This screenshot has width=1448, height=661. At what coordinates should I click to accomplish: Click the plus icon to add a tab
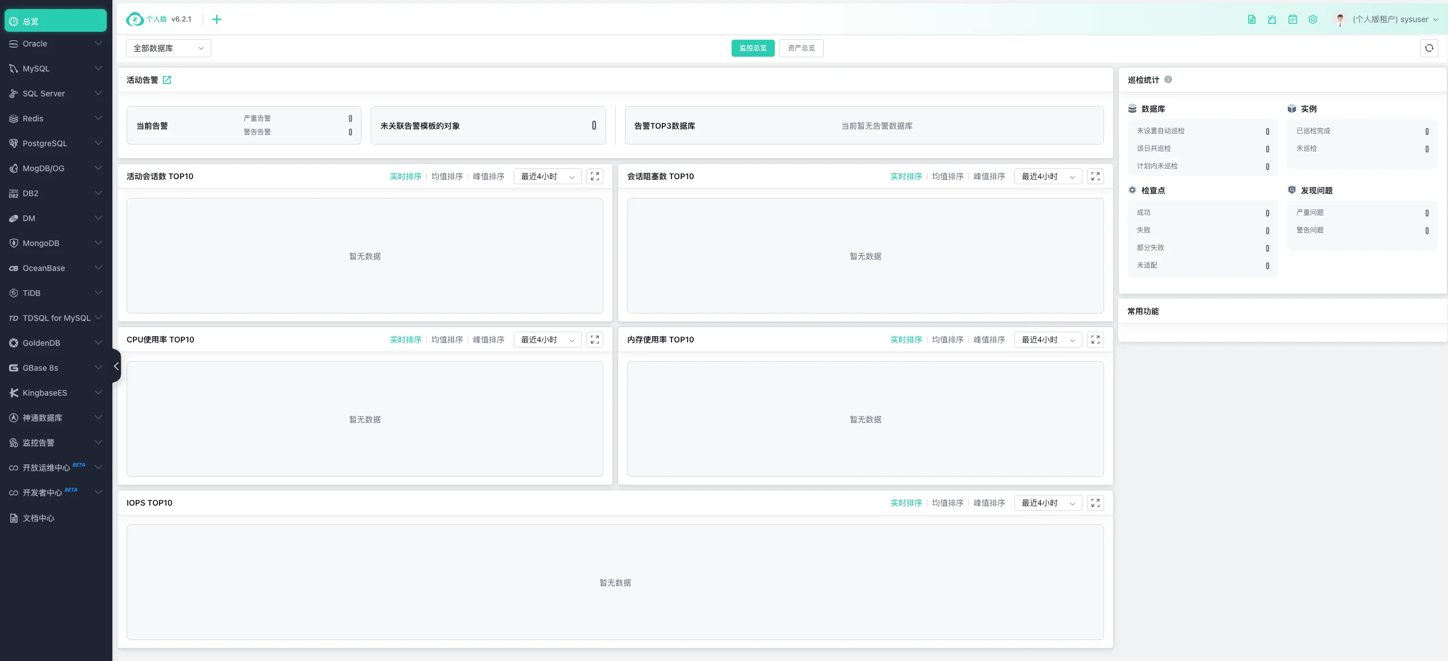pyautogui.click(x=216, y=19)
